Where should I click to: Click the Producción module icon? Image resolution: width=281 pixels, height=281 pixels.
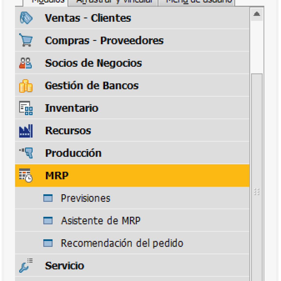tap(26, 153)
